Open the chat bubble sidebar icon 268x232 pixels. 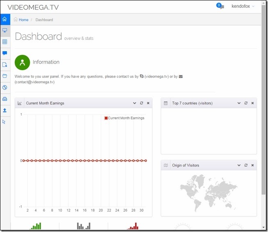tap(5, 53)
